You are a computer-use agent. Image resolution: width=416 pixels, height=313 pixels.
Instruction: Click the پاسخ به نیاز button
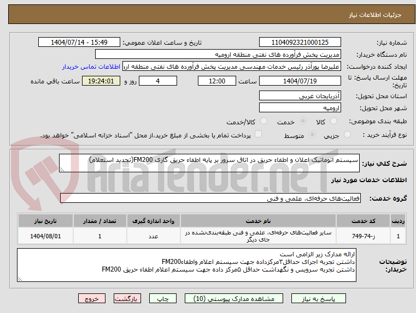pos(318,298)
